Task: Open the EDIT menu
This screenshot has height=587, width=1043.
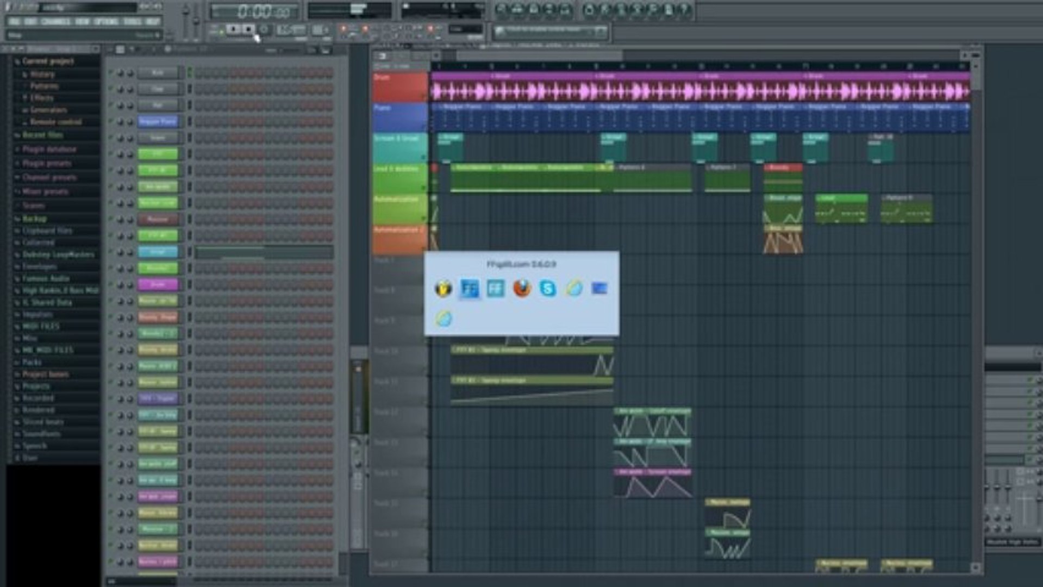Action: tap(30, 21)
